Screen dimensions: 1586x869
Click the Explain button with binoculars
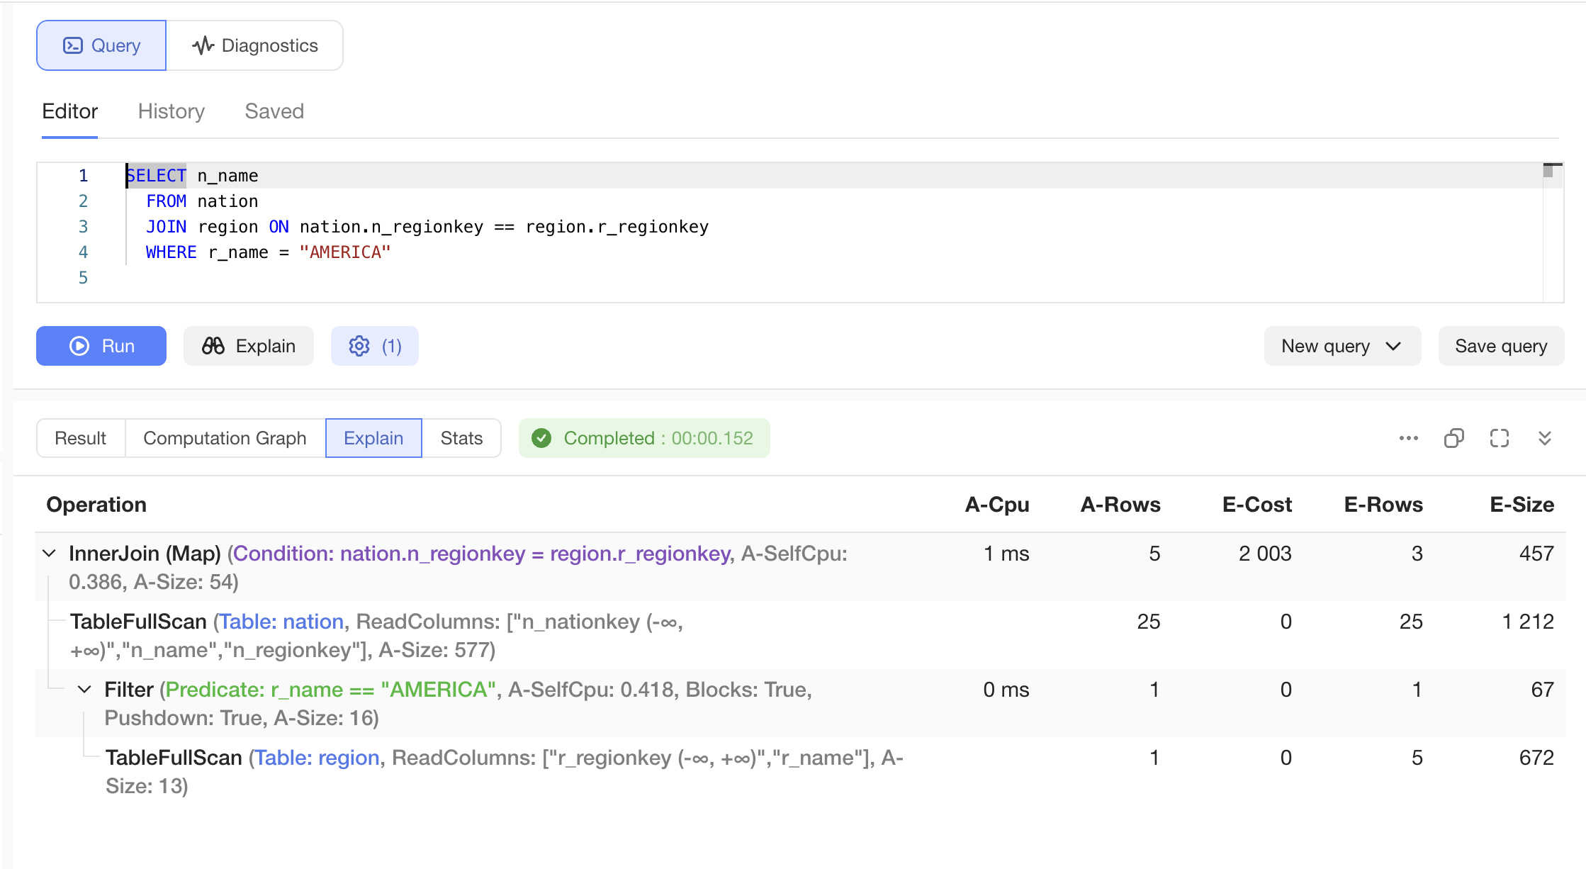tap(249, 346)
